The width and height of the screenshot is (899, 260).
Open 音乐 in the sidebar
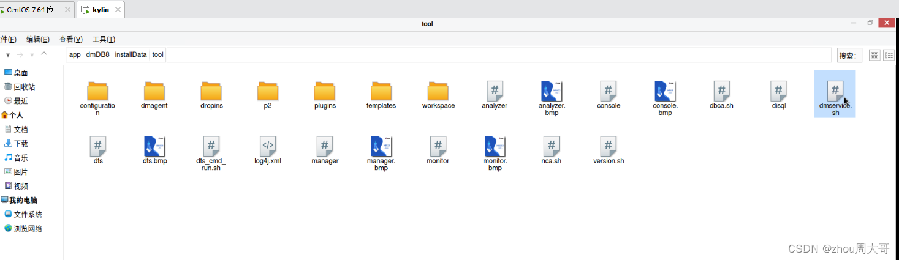click(17, 158)
